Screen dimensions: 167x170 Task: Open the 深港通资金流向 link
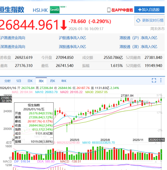tap(13, 47)
